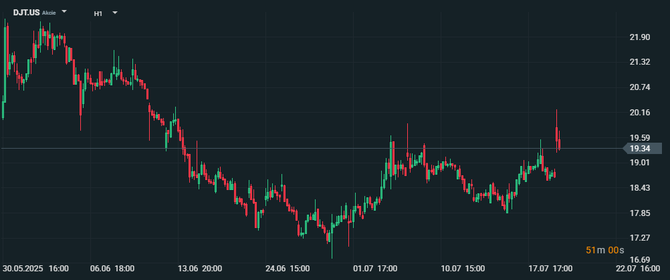Click the 17.27 price axis label
Screen dimensions: 670x280
[640, 237]
